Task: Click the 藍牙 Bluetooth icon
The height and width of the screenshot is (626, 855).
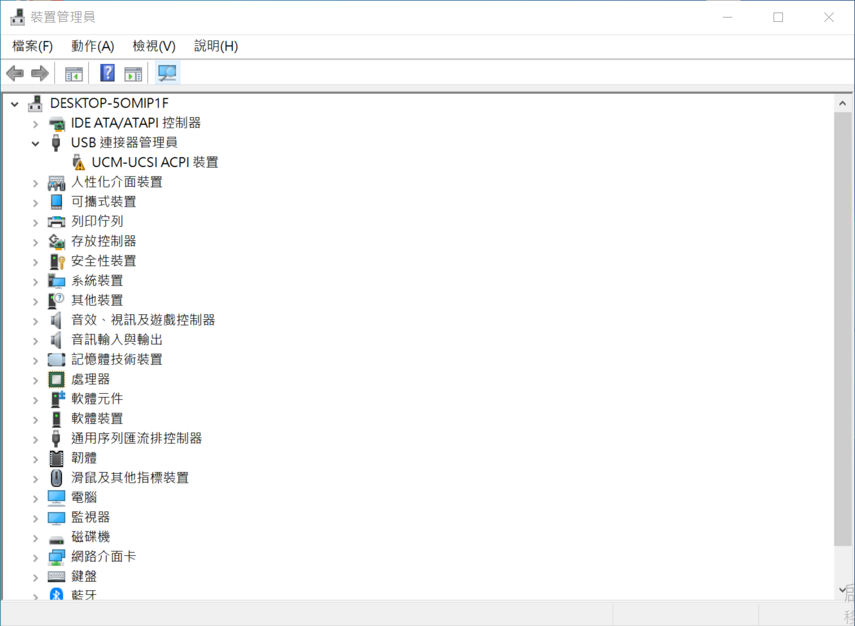Action: click(x=56, y=595)
